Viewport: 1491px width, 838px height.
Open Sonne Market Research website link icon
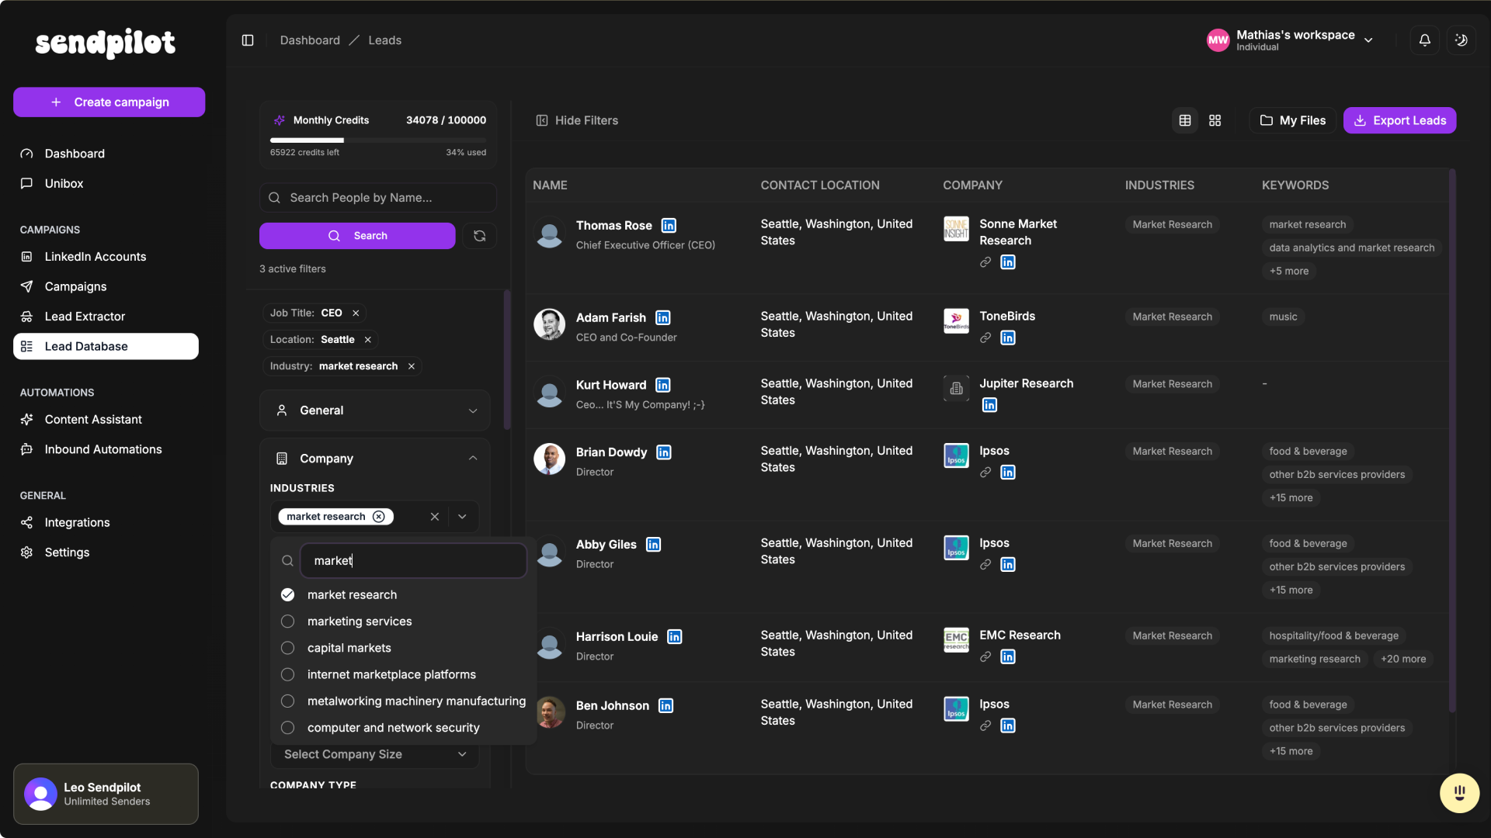985,262
